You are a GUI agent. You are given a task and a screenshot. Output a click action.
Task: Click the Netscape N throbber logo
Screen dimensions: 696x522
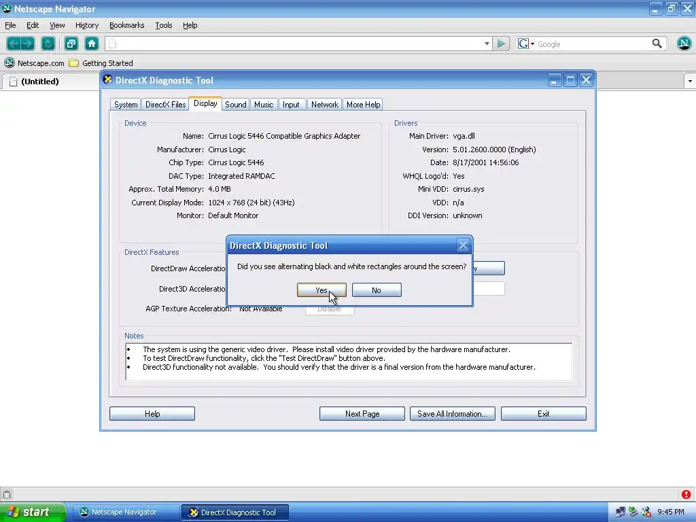[x=684, y=43]
